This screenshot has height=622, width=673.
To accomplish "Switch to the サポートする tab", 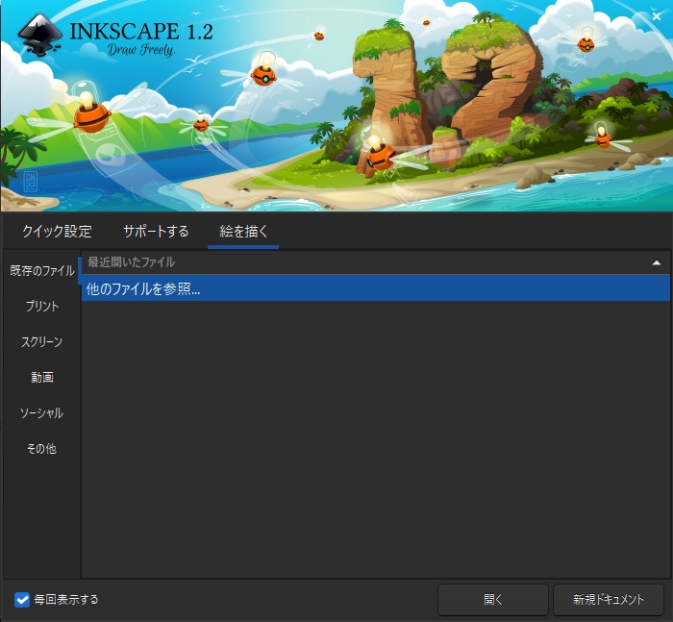I will tap(156, 232).
